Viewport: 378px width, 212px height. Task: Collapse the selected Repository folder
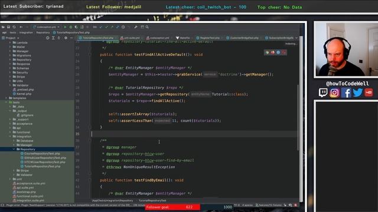coord(14,149)
